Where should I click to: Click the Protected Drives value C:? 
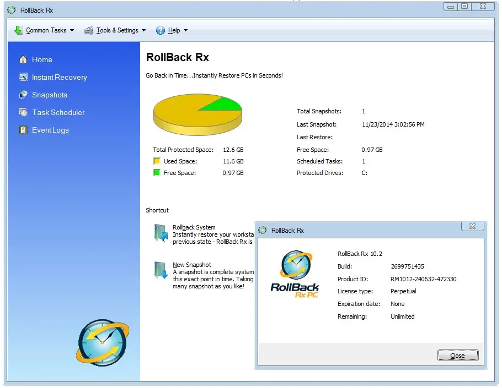pyautogui.click(x=364, y=173)
